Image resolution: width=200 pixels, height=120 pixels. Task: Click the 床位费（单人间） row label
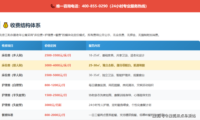pyautogui.click(x=12, y=75)
